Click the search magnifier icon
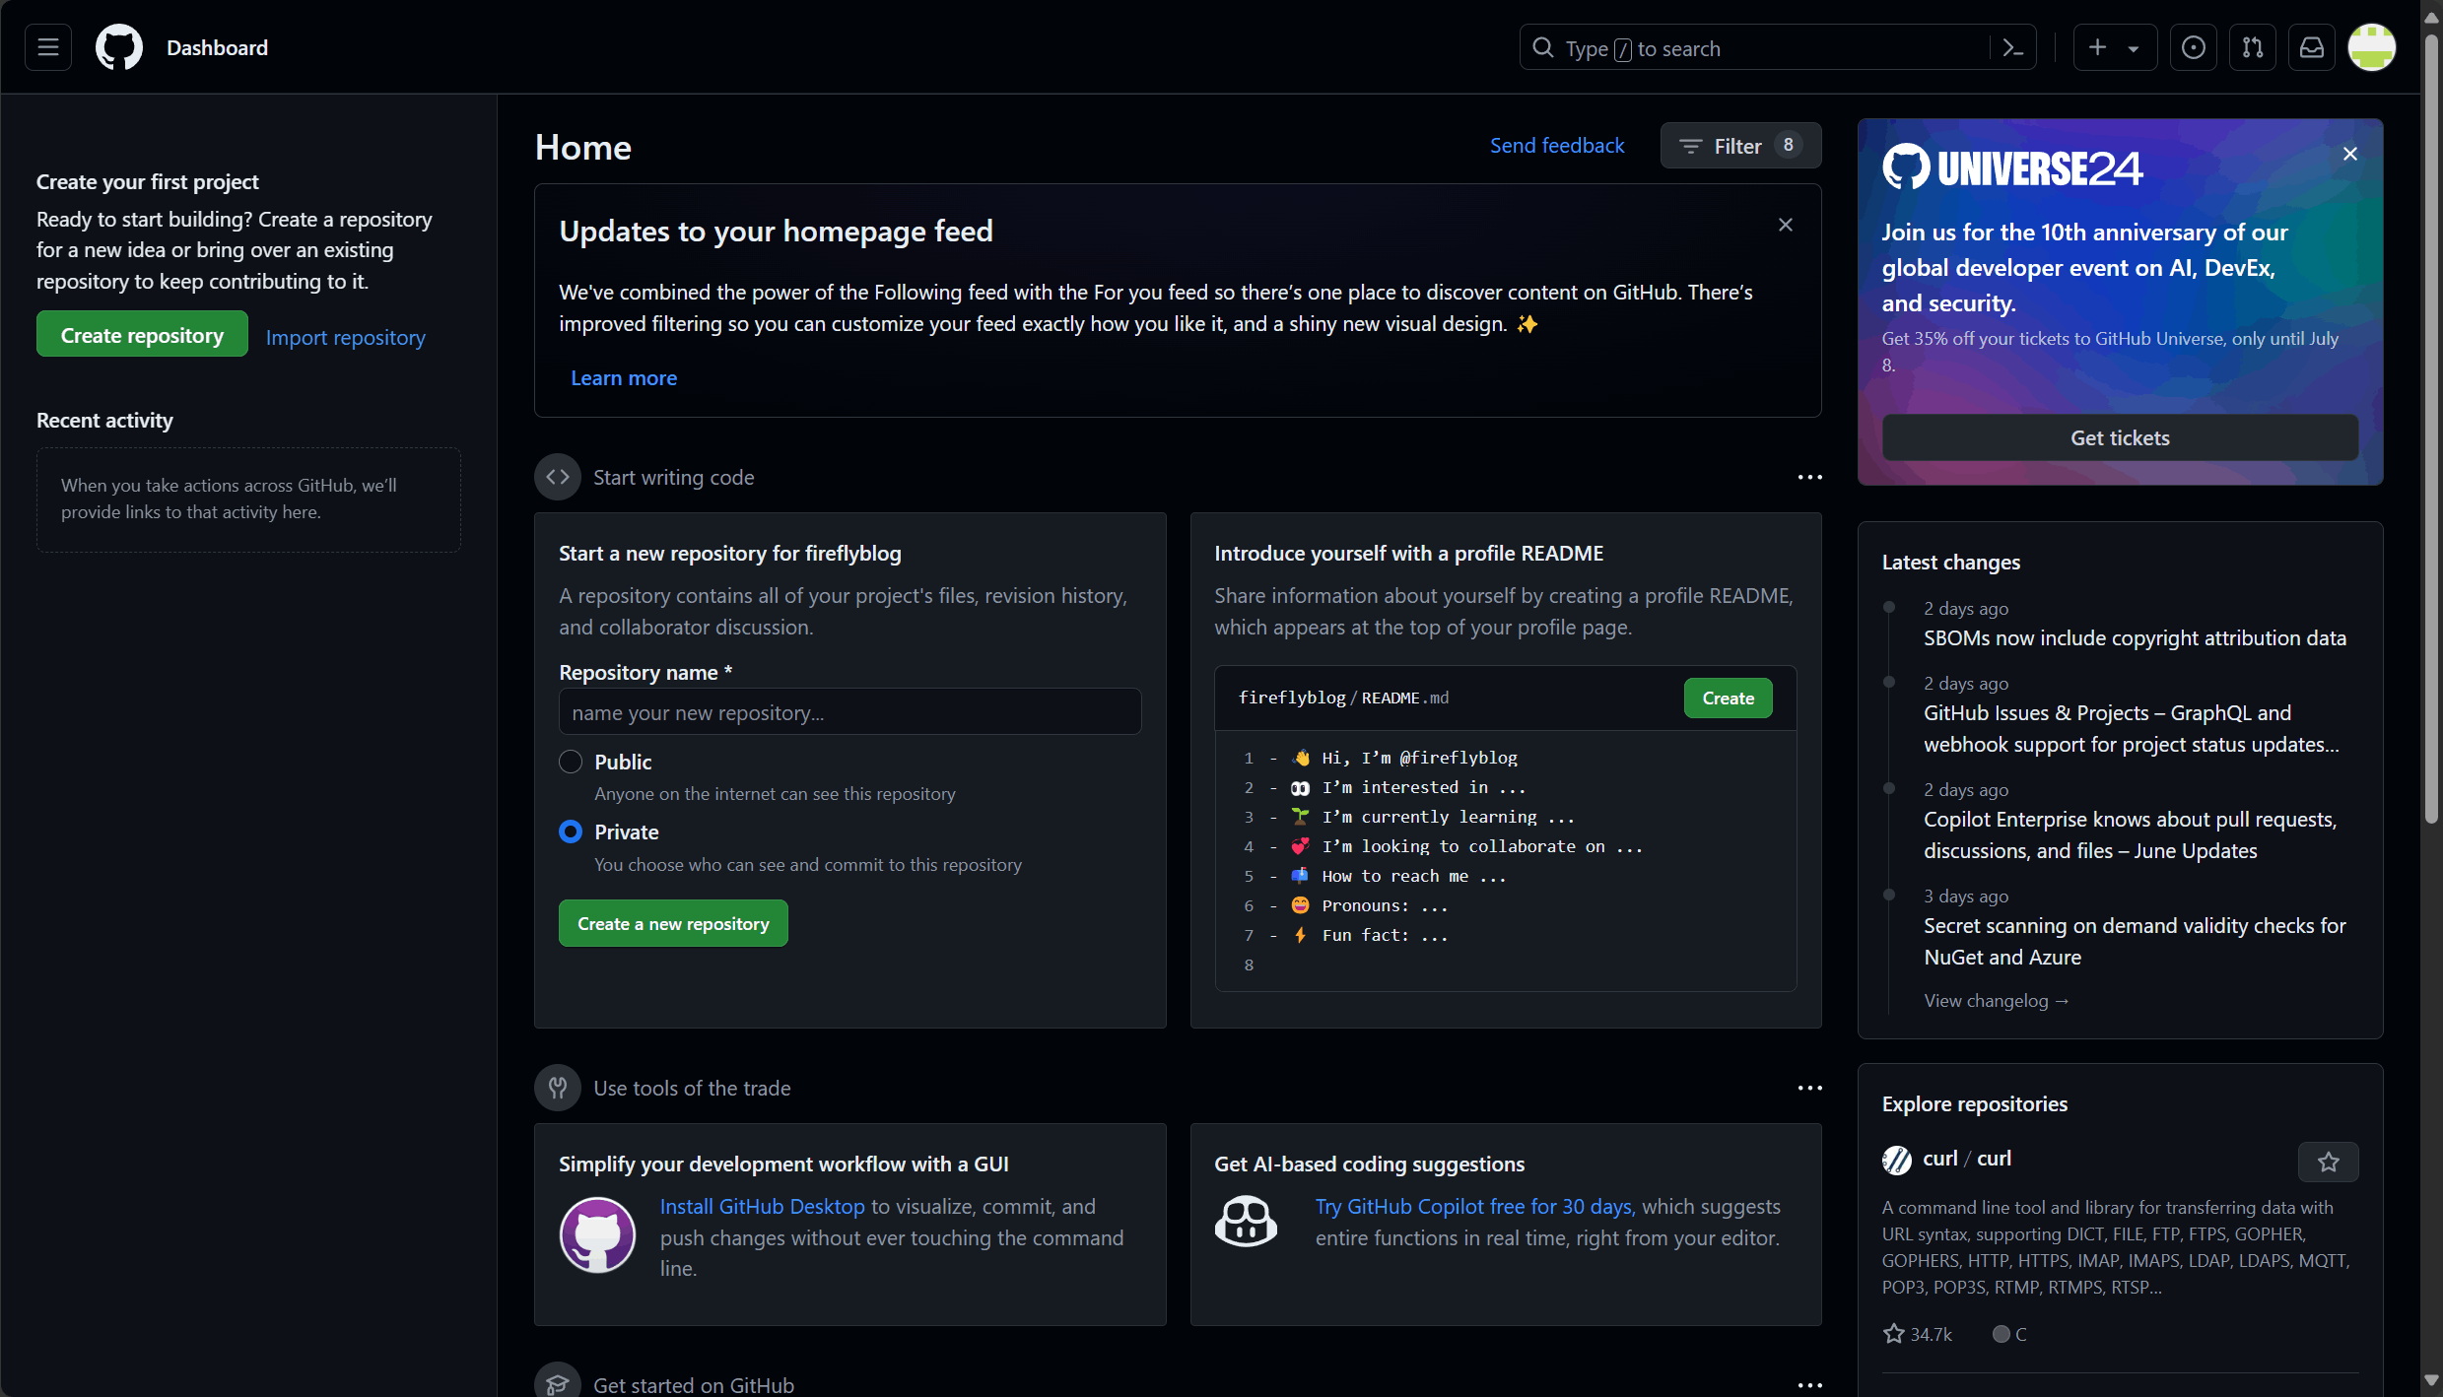The height and width of the screenshot is (1397, 2443). [1543, 47]
